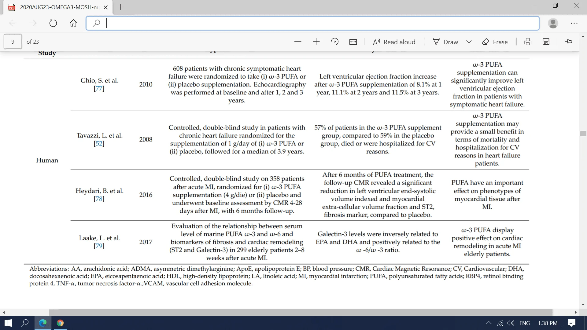Change ENG input language
Image resolution: width=587 pixels, height=330 pixels.
(525, 323)
